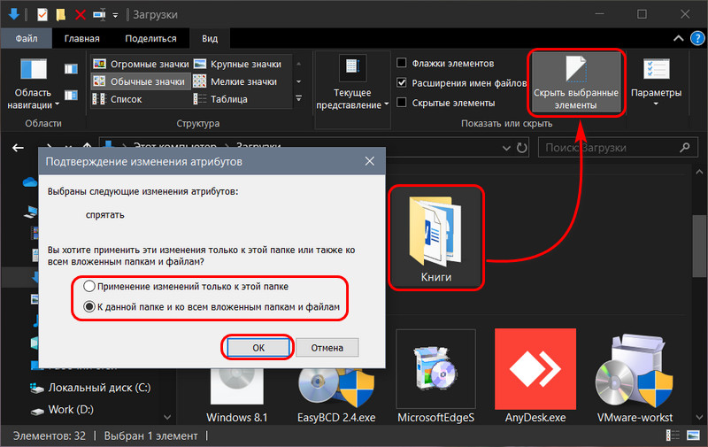Click the refresh icon in address bar

522,148
